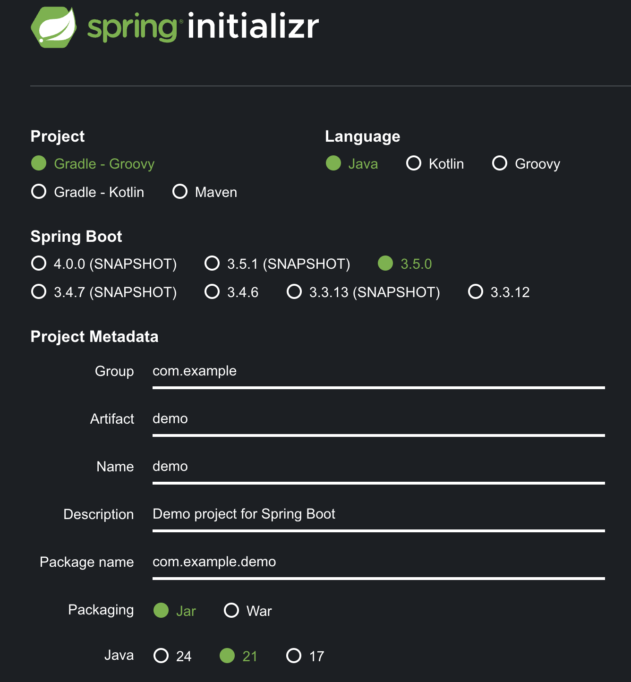631x682 pixels.
Task: Focus the Artifact text field
Action: 378,419
